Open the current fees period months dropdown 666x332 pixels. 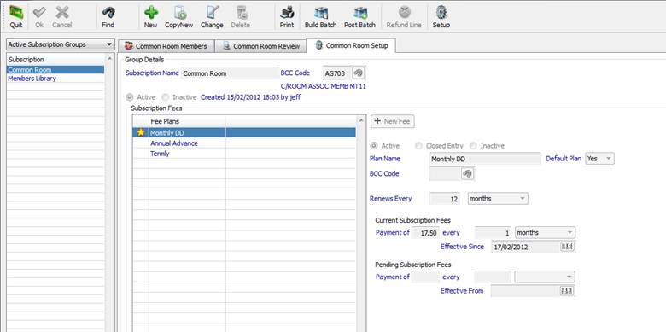tap(545, 233)
